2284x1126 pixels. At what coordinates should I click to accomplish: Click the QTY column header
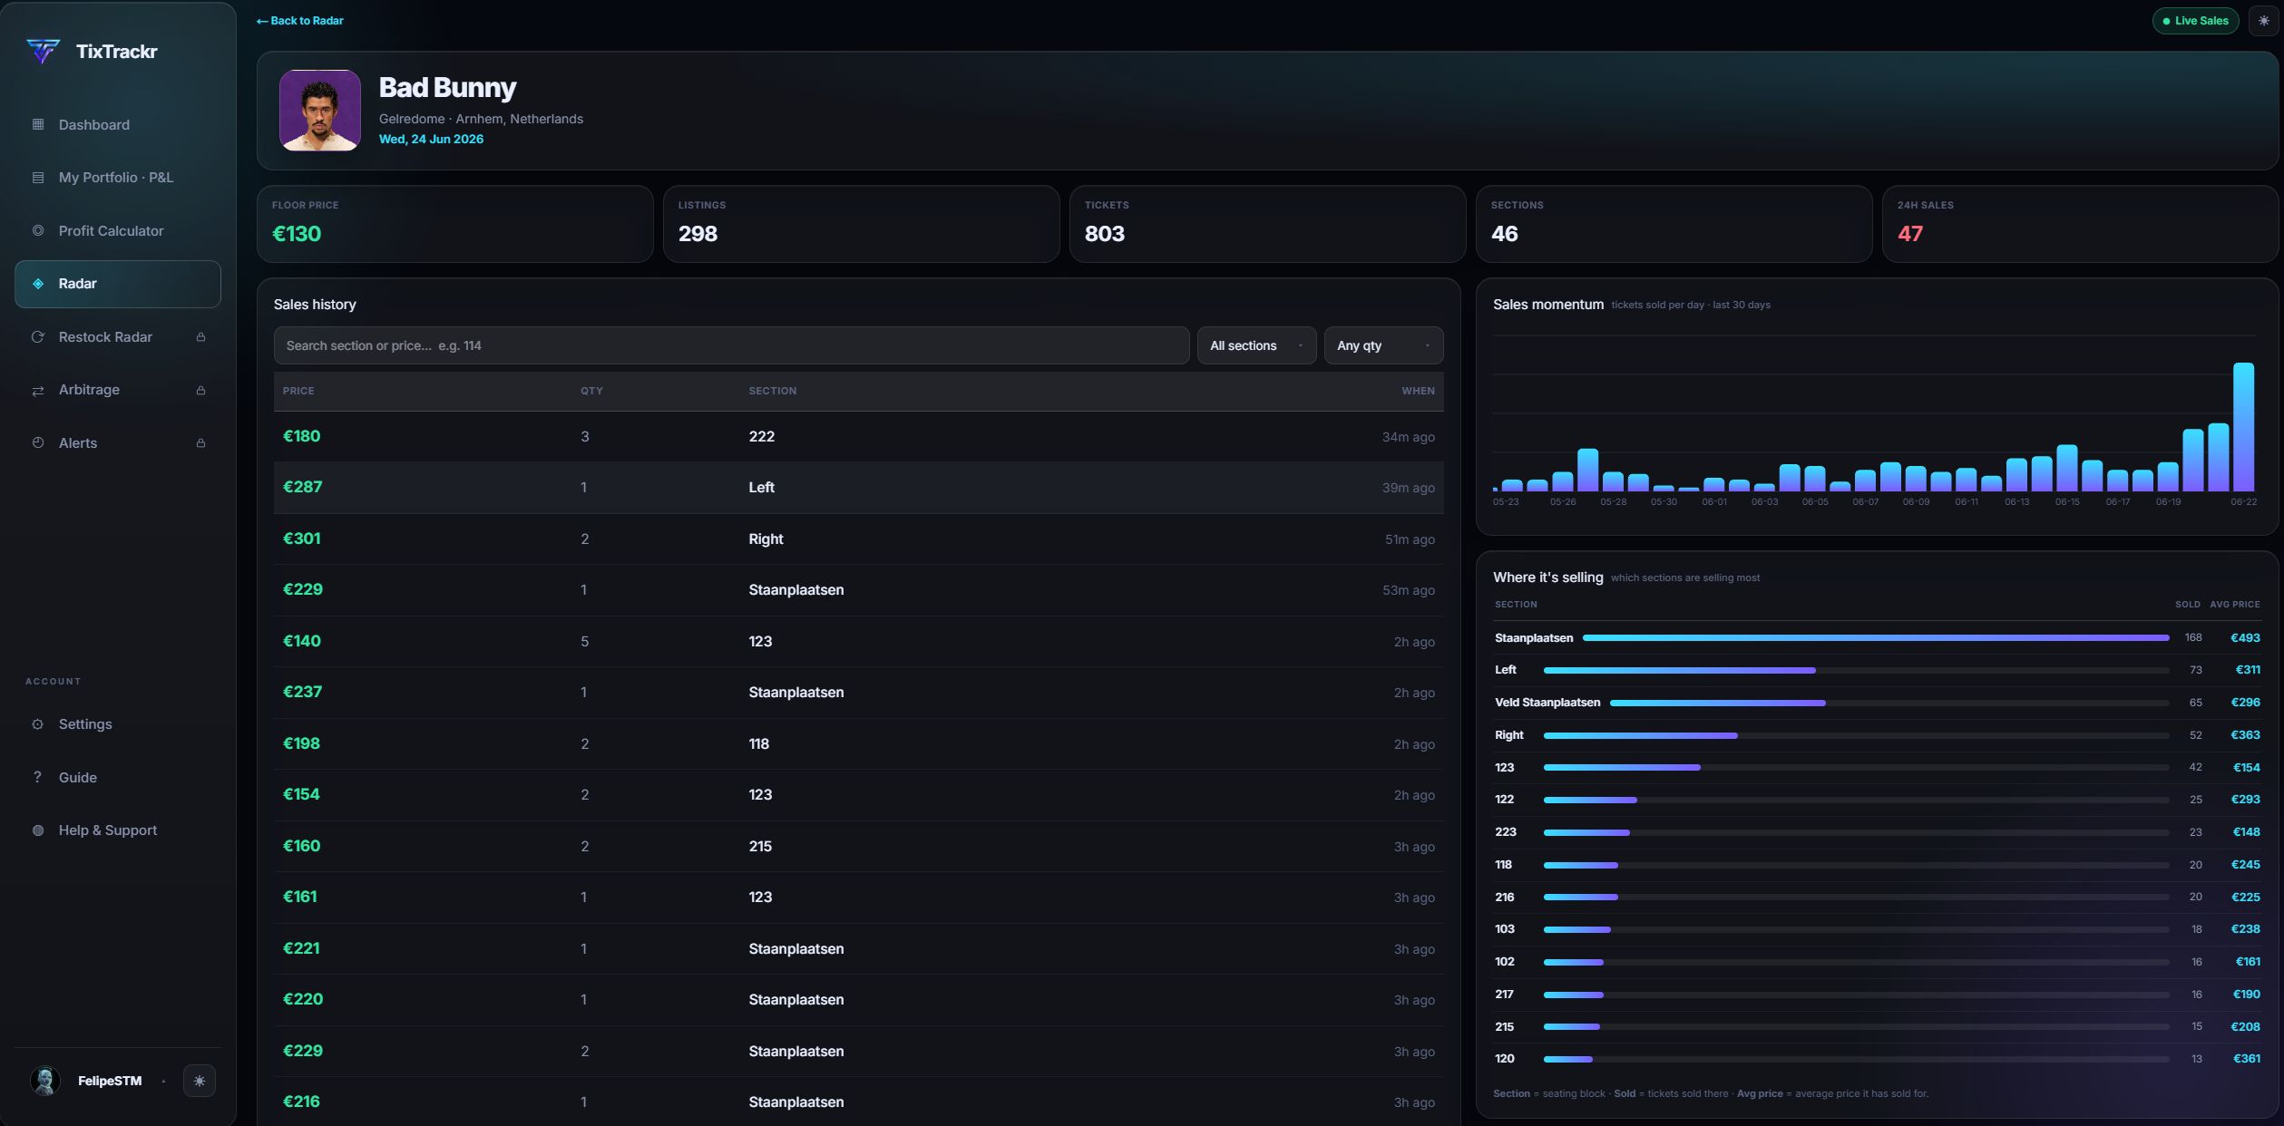coord(591,391)
